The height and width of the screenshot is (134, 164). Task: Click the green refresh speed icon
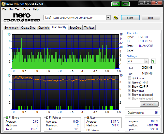pos(153,61)
